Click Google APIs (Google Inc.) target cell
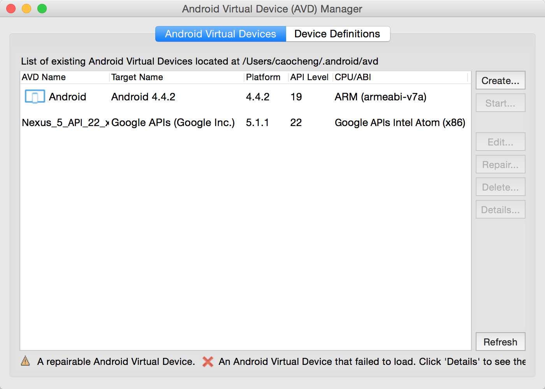Screen dimensions: 545x389 click(173, 123)
